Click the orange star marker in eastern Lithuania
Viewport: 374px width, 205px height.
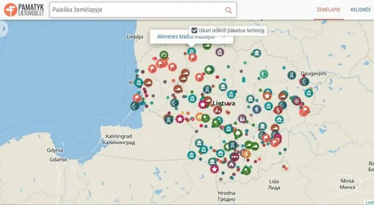tap(268, 96)
